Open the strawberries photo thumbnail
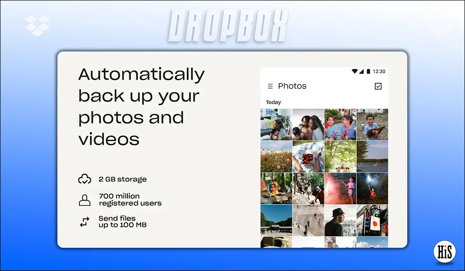The image size is (465, 271). (x=308, y=157)
